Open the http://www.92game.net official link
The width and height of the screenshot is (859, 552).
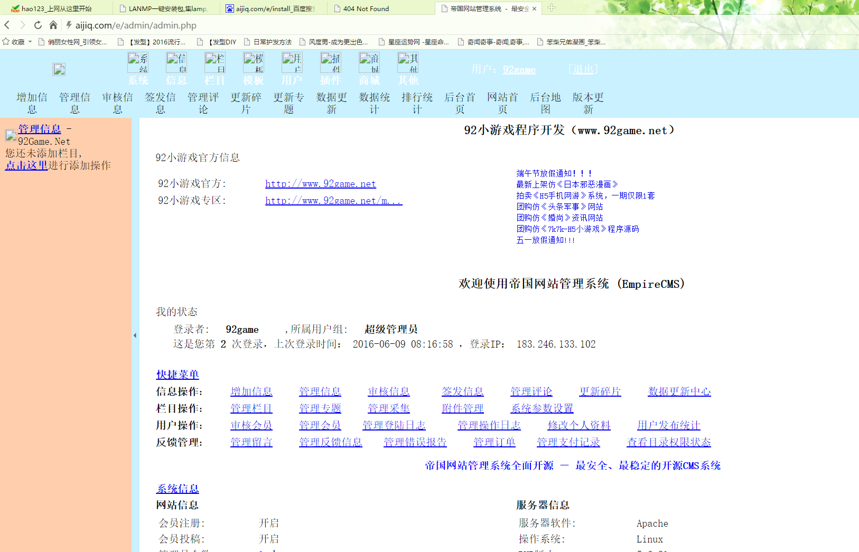pyautogui.click(x=321, y=184)
